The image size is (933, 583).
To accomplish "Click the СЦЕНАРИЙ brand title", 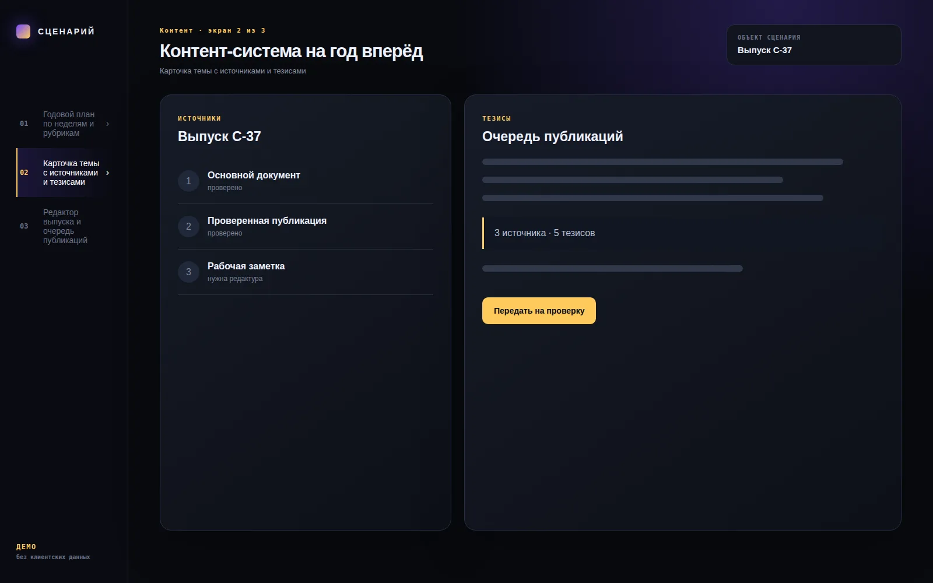I will pos(66,31).
